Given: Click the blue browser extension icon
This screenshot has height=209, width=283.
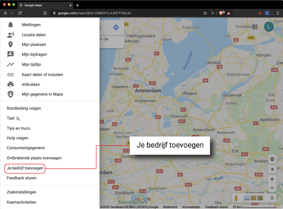Looking at the screenshot, I should click(x=267, y=13).
